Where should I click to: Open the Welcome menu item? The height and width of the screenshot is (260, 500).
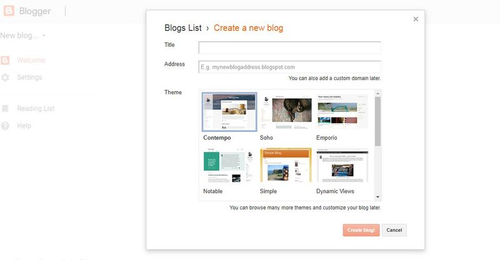click(x=31, y=60)
